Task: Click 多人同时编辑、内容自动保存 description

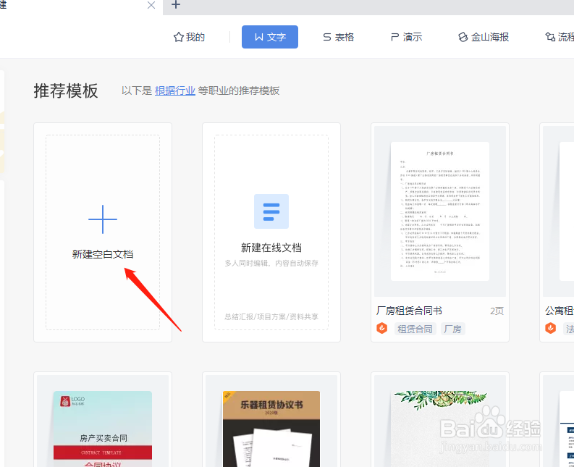Action: coord(271,263)
